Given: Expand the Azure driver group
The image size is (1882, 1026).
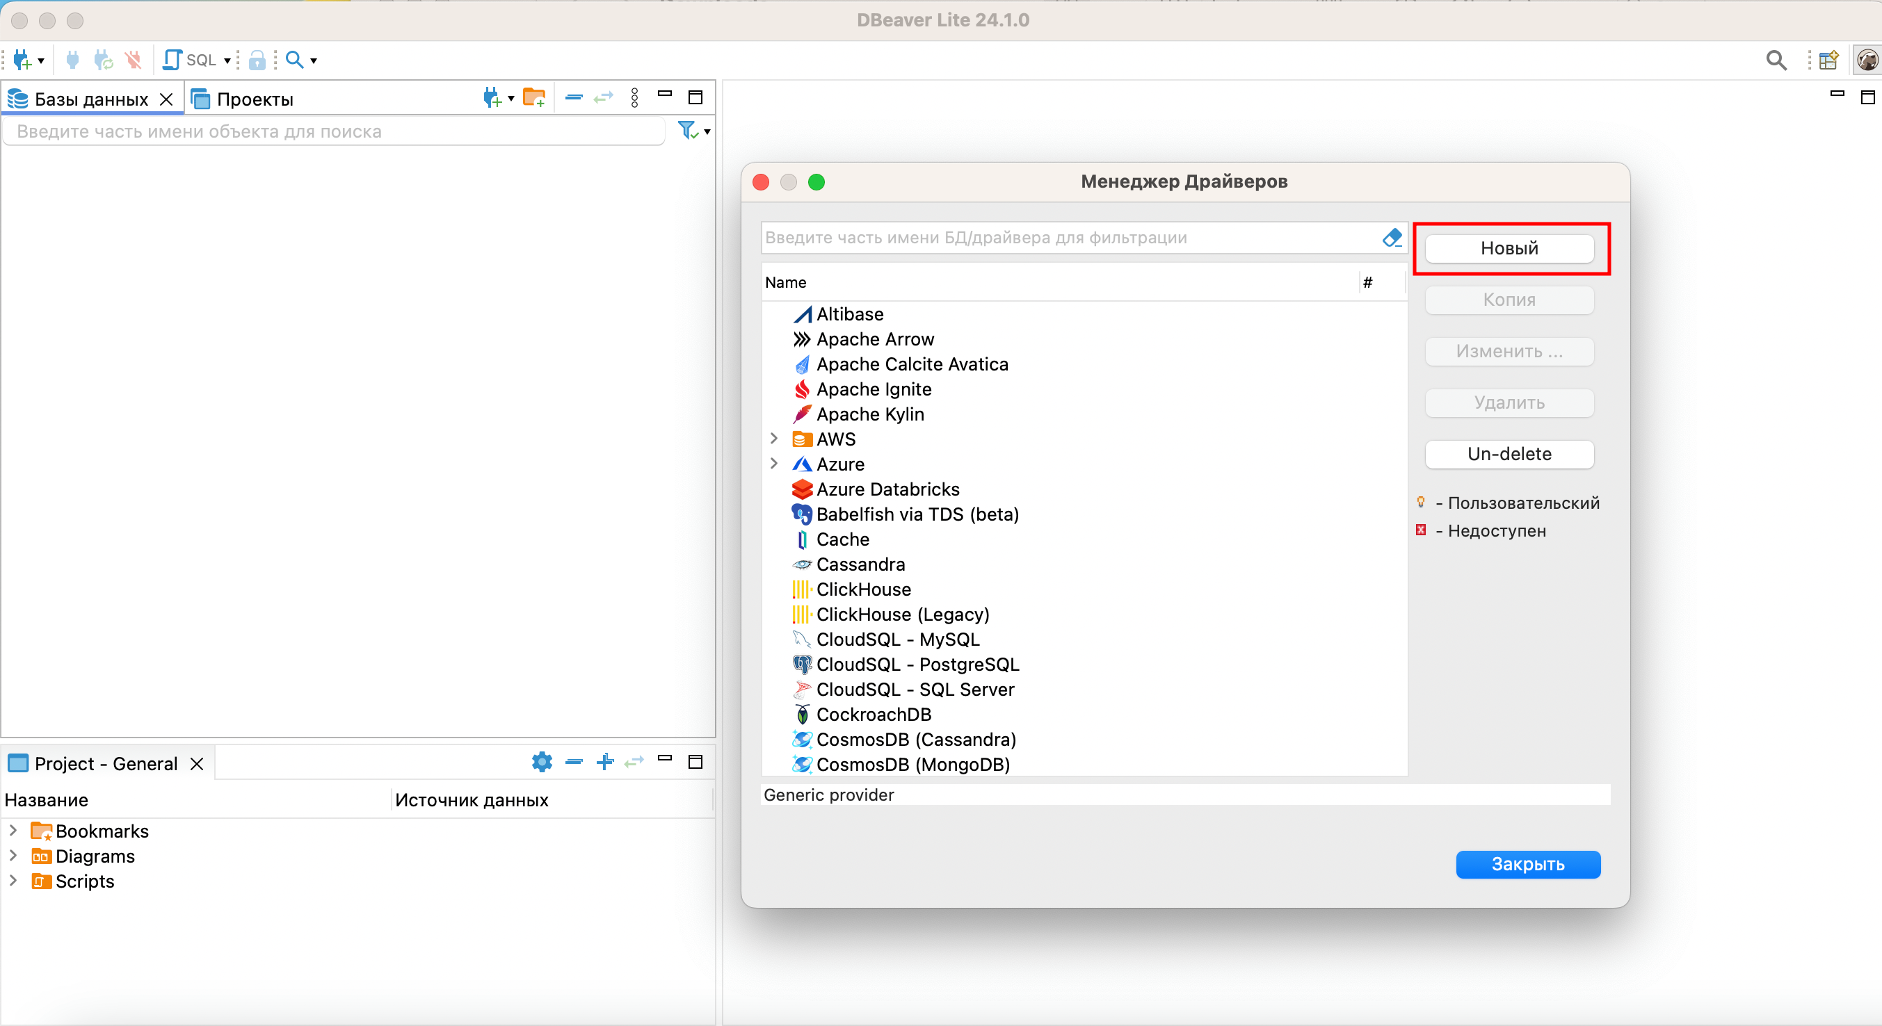Looking at the screenshot, I should pos(773,464).
